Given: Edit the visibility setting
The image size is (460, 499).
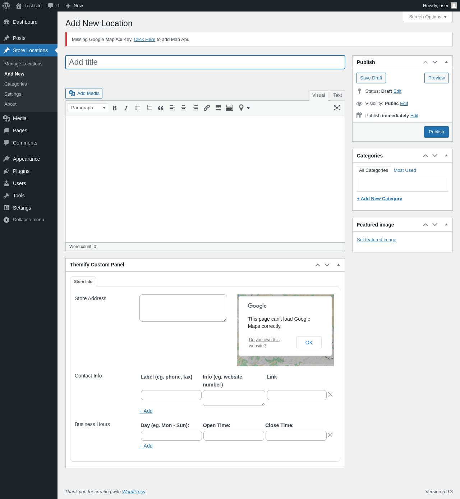Looking at the screenshot, I should pyautogui.click(x=404, y=104).
